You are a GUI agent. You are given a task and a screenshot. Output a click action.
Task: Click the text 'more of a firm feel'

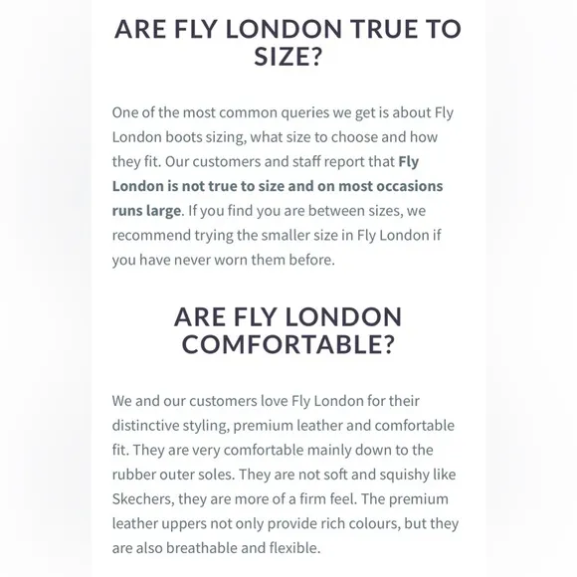click(294, 499)
